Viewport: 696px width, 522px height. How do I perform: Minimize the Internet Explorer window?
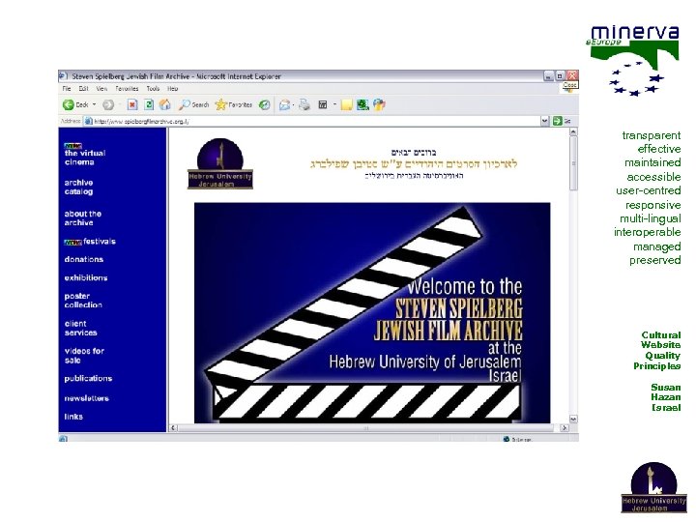(x=549, y=76)
